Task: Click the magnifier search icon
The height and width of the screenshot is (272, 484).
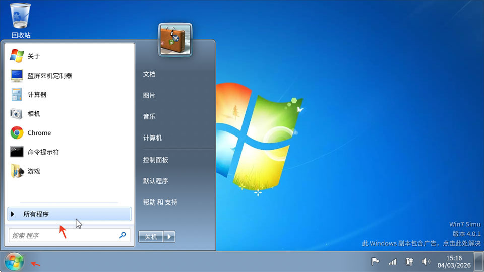Action: click(x=123, y=235)
